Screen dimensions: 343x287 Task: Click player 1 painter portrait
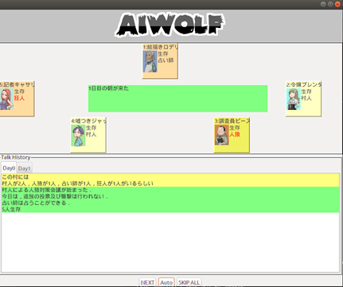coord(150,61)
